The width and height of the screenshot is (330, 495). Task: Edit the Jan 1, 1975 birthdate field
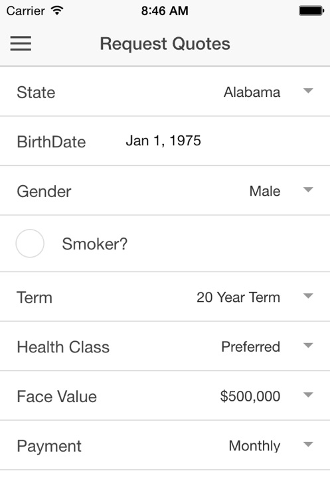pos(163,141)
